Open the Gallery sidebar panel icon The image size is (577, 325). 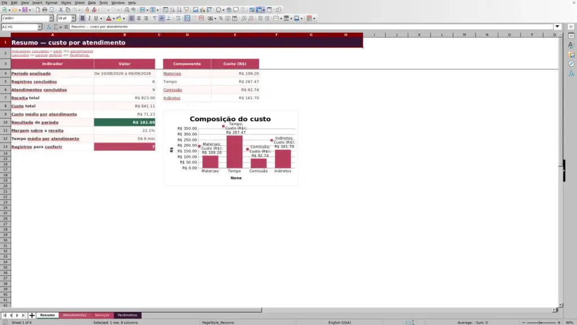(x=571, y=55)
